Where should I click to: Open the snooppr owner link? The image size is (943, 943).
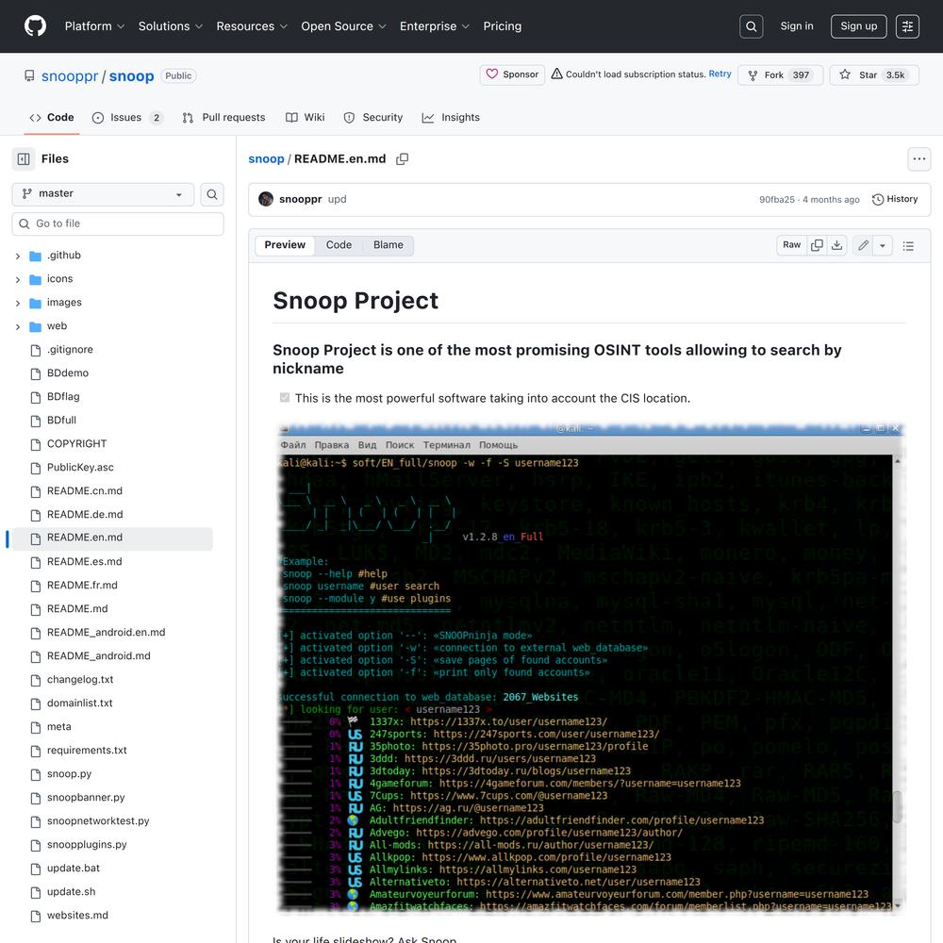click(x=70, y=76)
